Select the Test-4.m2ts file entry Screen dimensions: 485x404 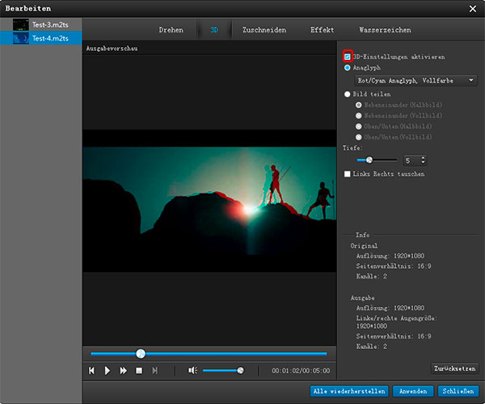[x=41, y=38]
